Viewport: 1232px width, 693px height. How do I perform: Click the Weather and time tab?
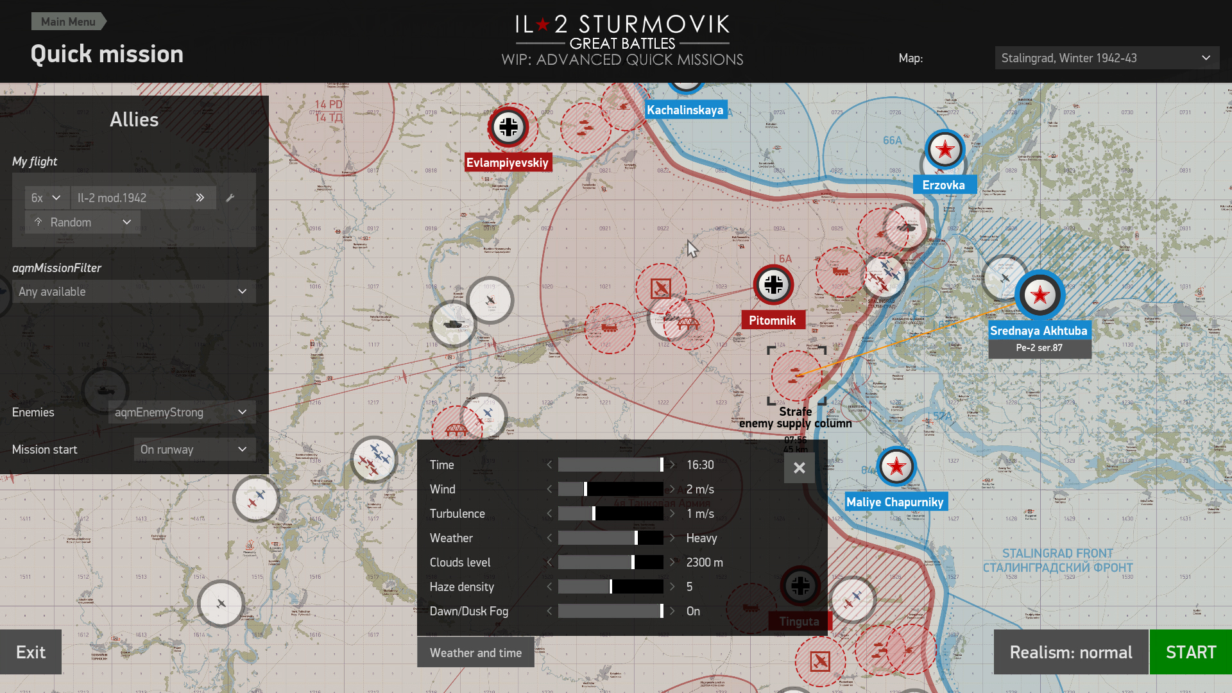(x=475, y=653)
